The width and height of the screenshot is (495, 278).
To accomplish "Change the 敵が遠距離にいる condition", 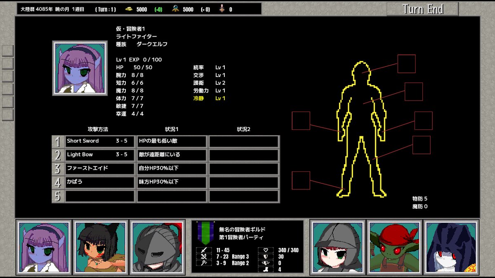I will click(x=172, y=155).
